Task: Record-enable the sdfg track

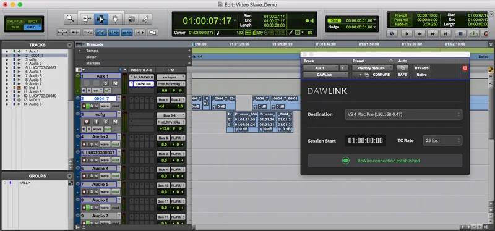Action: tap(87, 121)
